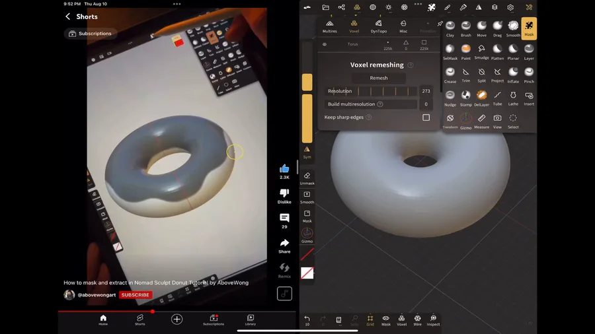Select the Project tool
595x334 pixels.
(x=497, y=75)
